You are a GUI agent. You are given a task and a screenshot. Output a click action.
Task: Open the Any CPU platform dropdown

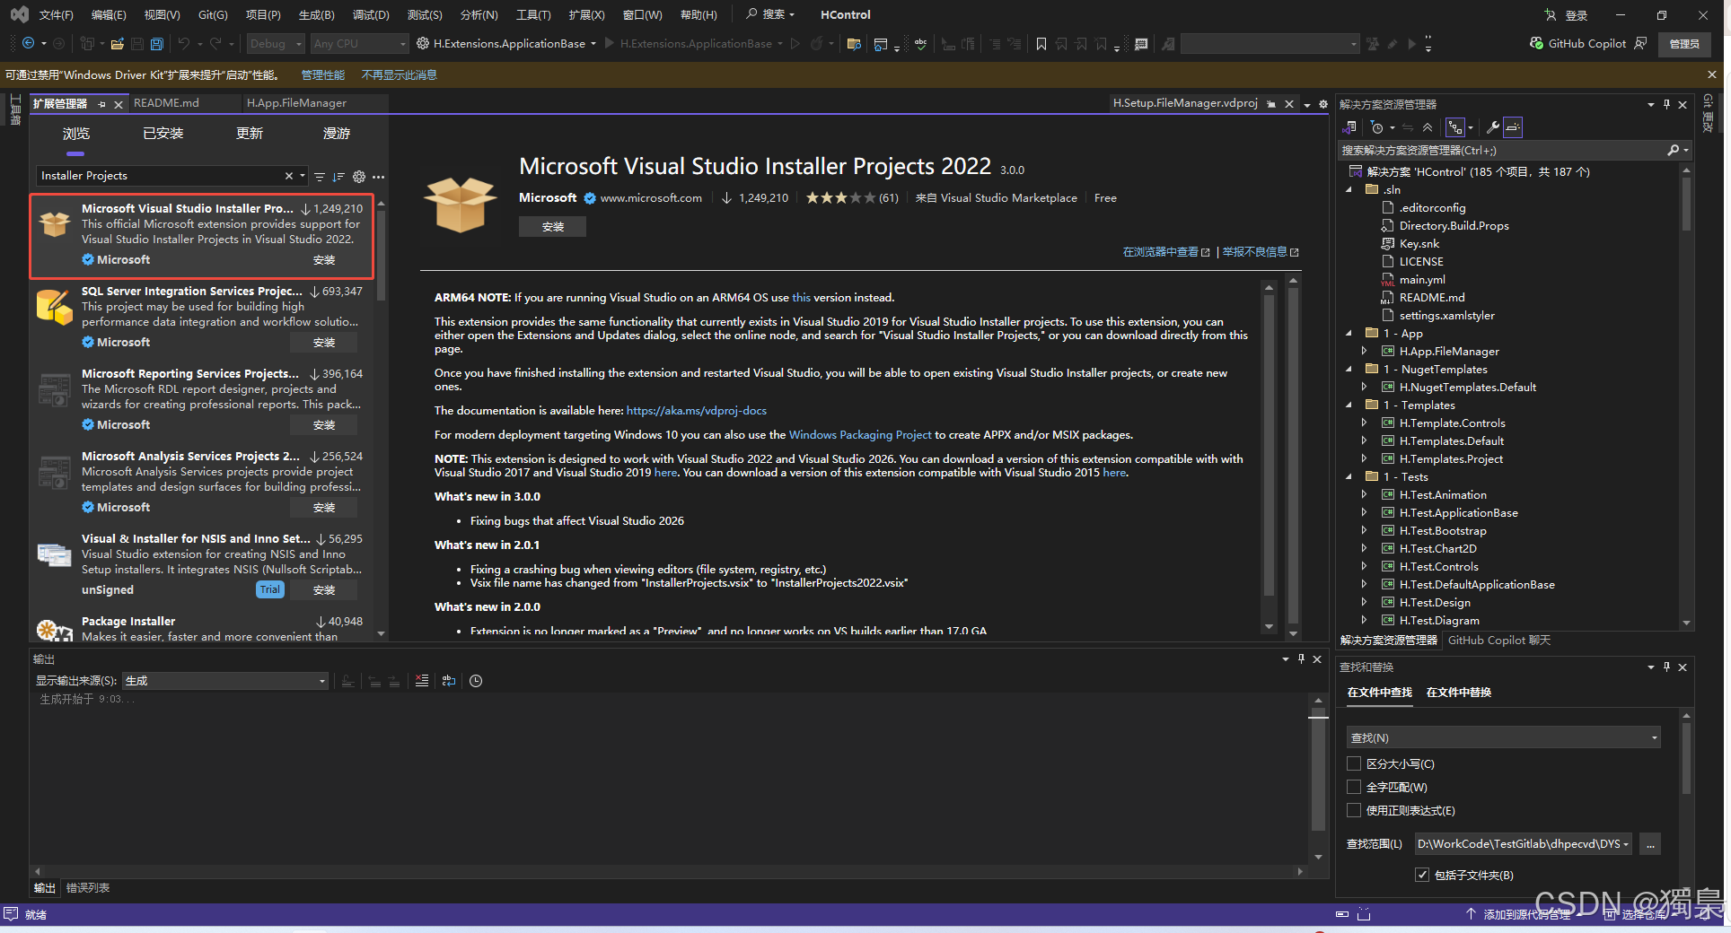[358, 43]
